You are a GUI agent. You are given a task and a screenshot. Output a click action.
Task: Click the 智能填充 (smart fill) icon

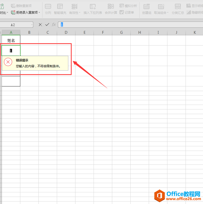(x=60, y=6)
